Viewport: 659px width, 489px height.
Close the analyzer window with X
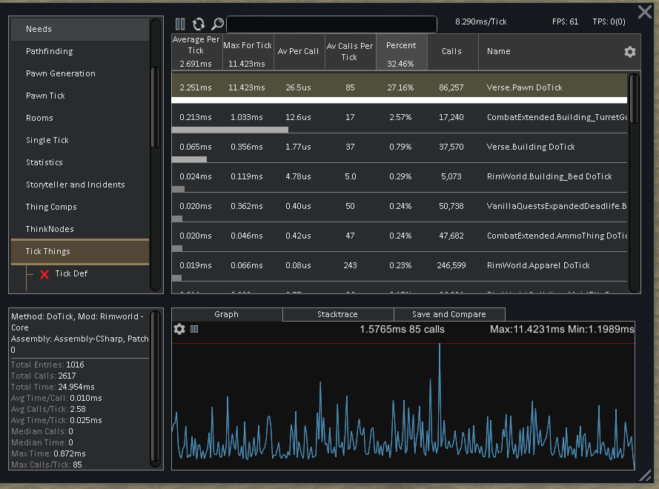[645, 13]
